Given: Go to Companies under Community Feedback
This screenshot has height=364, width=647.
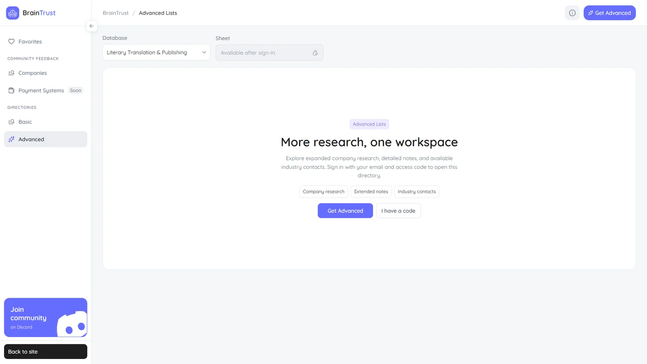Looking at the screenshot, I should (x=45, y=73).
